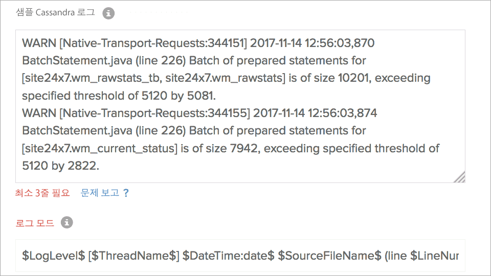Click info icon next to 로그 모드
Screen dimensions: 491x276
[66, 223]
